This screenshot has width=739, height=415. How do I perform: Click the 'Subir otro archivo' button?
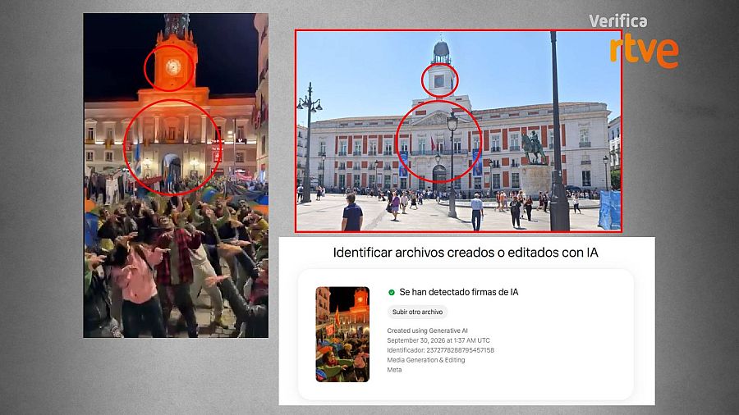[x=418, y=312]
